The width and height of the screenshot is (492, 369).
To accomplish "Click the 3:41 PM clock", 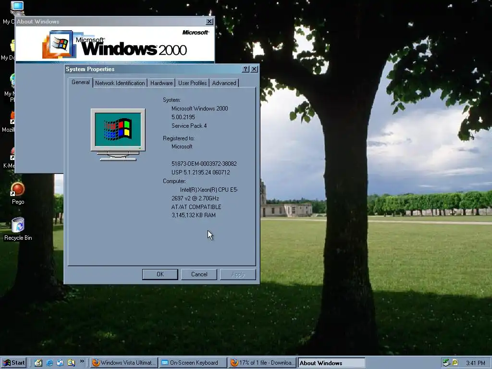I will (475, 363).
